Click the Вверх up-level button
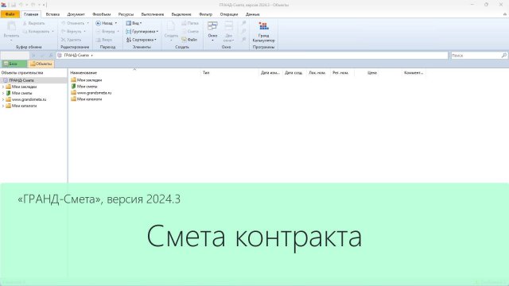509x286 pixels. 104,40
